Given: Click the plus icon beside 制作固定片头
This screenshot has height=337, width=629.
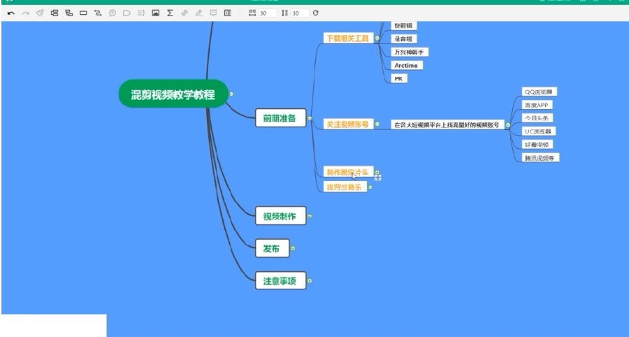Looking at the screenshot, I should 378,178.
